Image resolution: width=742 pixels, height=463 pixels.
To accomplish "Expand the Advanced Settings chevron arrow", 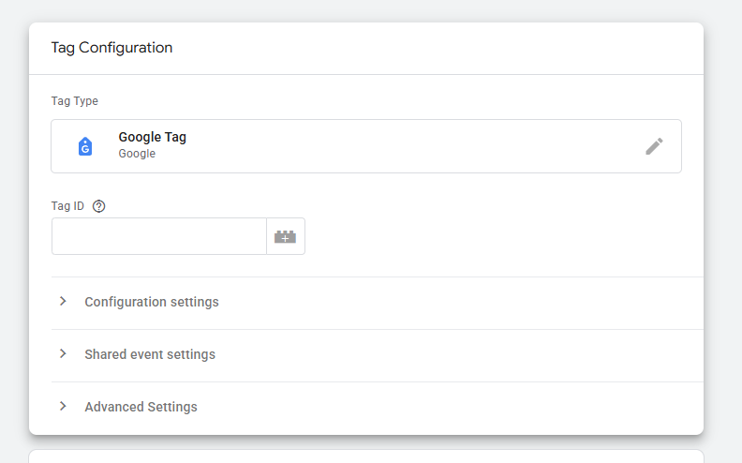I will (63, 407).
